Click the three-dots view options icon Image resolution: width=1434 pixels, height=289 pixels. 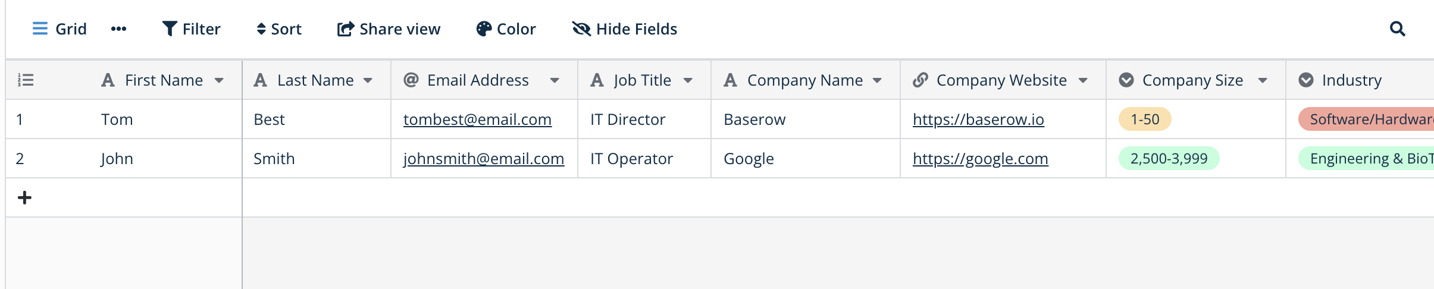pyautogui.click(x=118, y=29)
